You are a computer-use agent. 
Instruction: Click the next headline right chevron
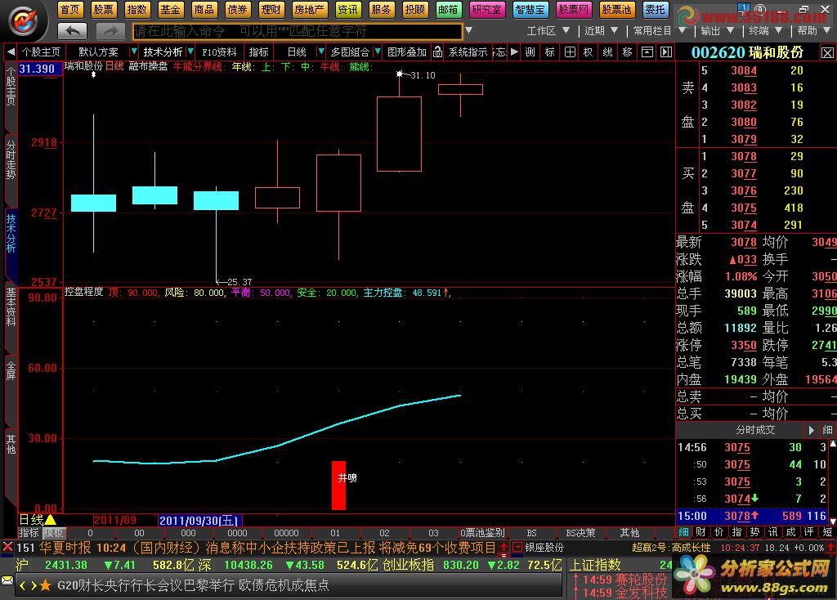(33, 585)
